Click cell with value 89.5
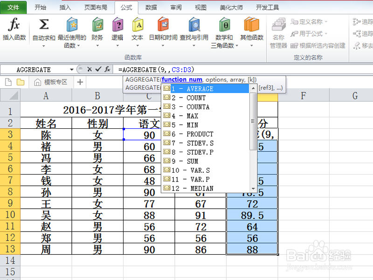The image size is (373, 280). pos(252,215)
